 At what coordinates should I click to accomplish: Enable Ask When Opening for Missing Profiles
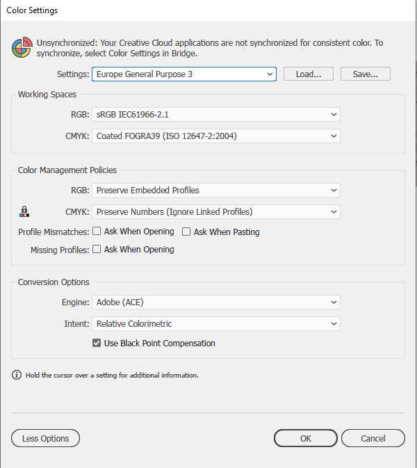tap(97, 249)
